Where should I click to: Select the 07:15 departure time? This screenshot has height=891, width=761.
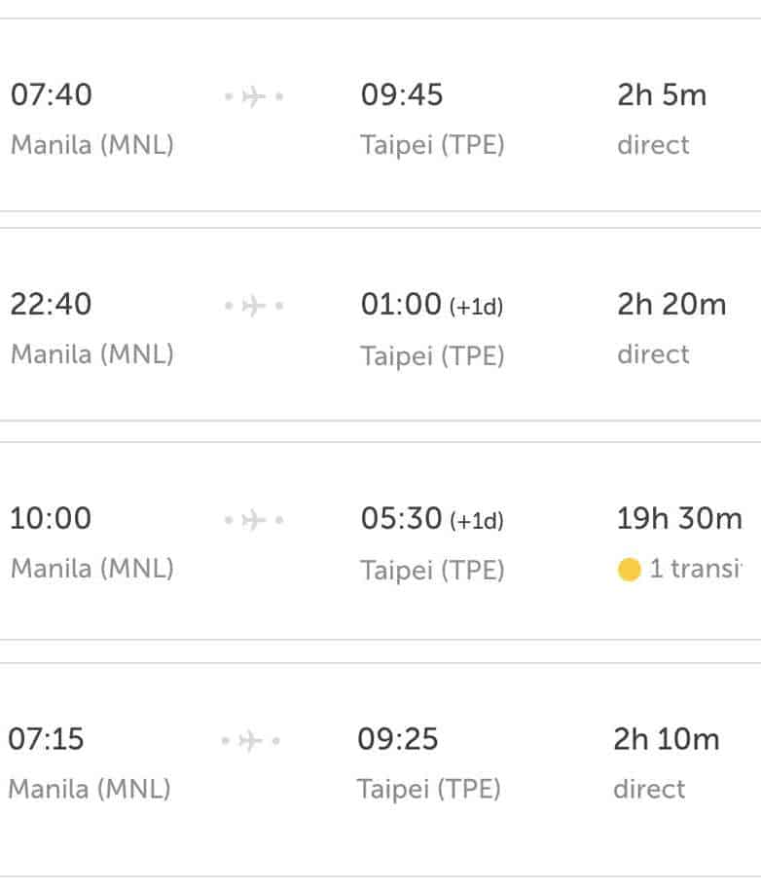click(47, 740)
